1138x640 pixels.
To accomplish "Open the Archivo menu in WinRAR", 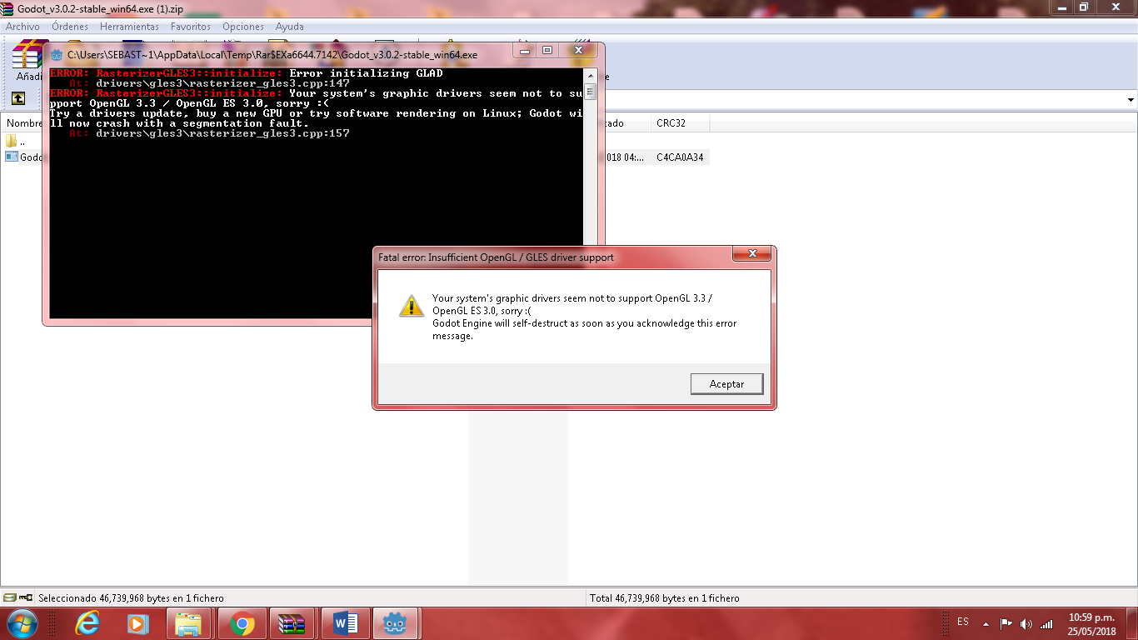I will [22, 27].
